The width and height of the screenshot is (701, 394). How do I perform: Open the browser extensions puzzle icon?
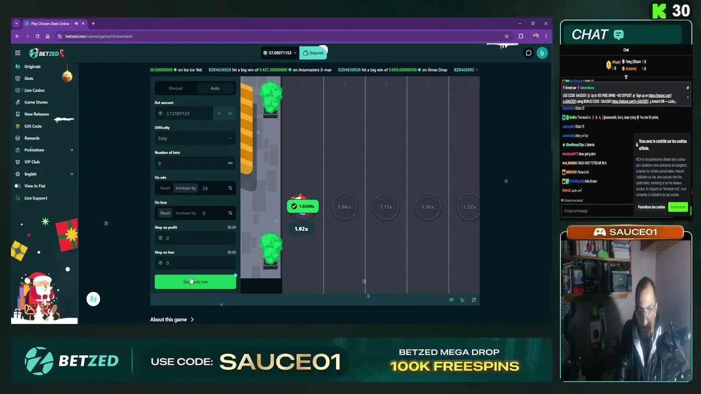point(521,36)
